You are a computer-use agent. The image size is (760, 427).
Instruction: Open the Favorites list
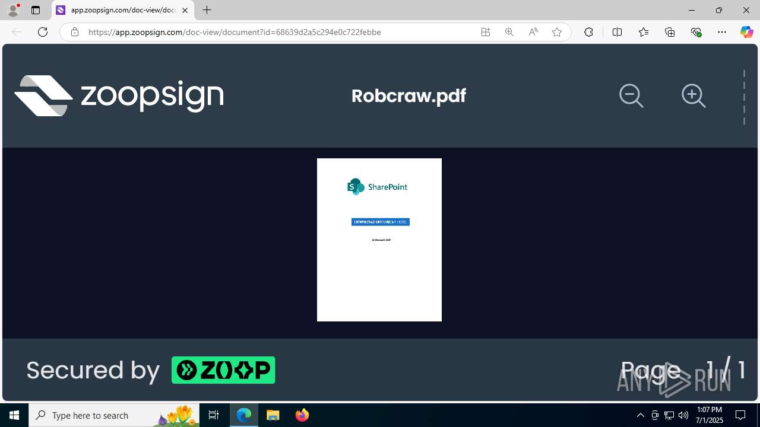(644, 32)
